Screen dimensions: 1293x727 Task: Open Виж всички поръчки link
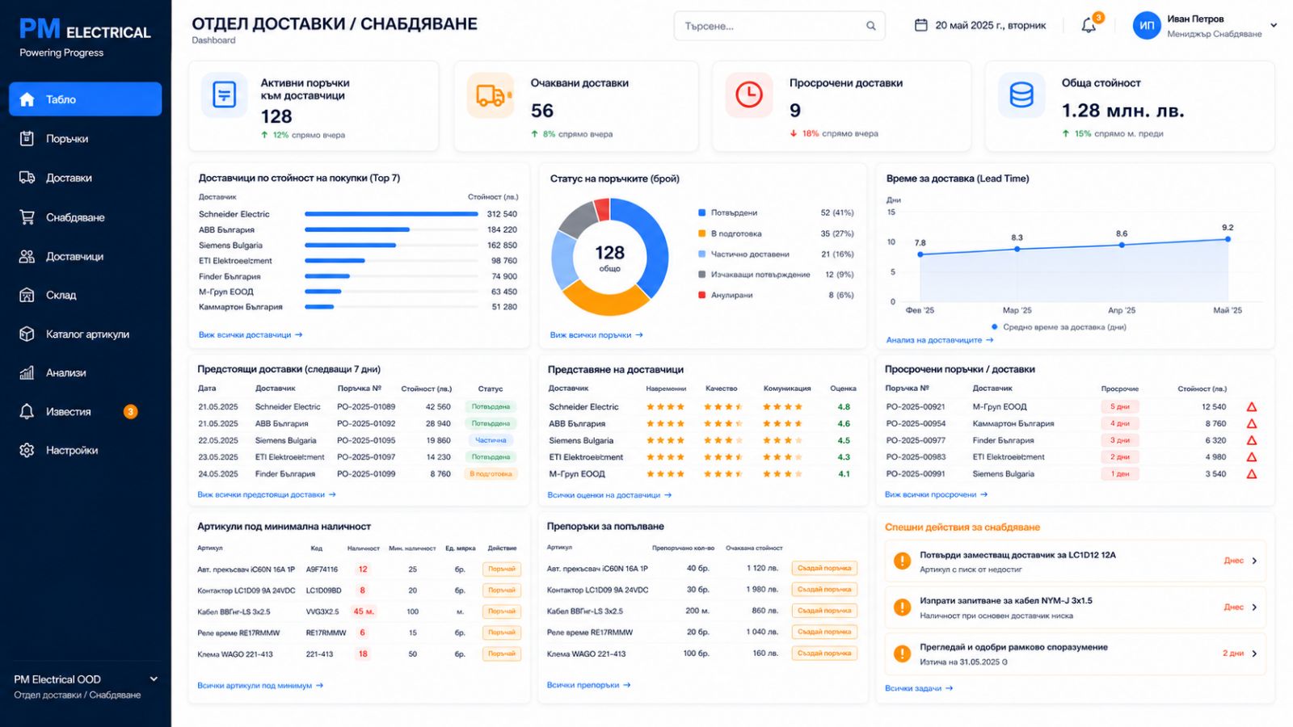tap(596, 334)
